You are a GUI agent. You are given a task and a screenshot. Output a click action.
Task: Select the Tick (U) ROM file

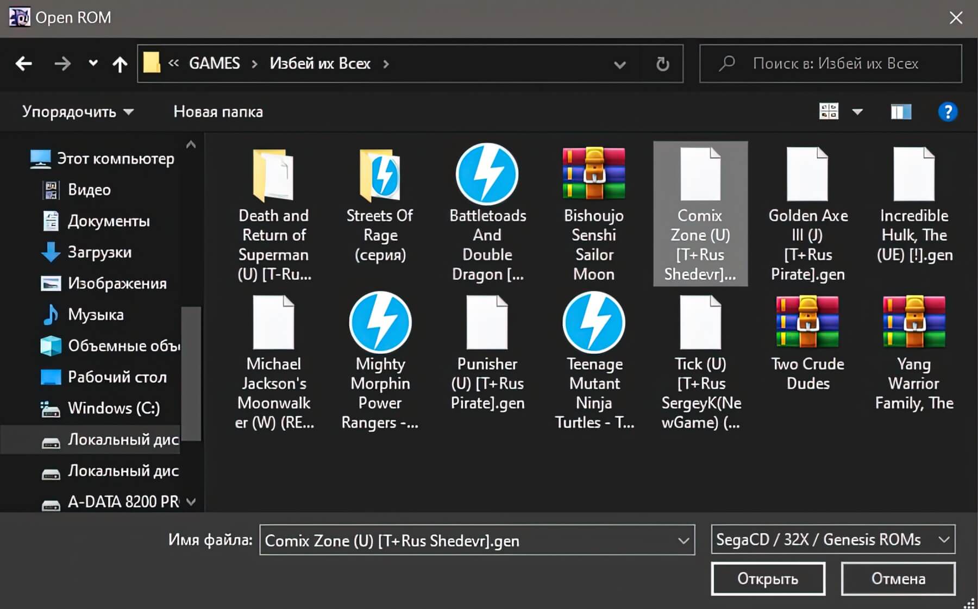click(700, 363)
